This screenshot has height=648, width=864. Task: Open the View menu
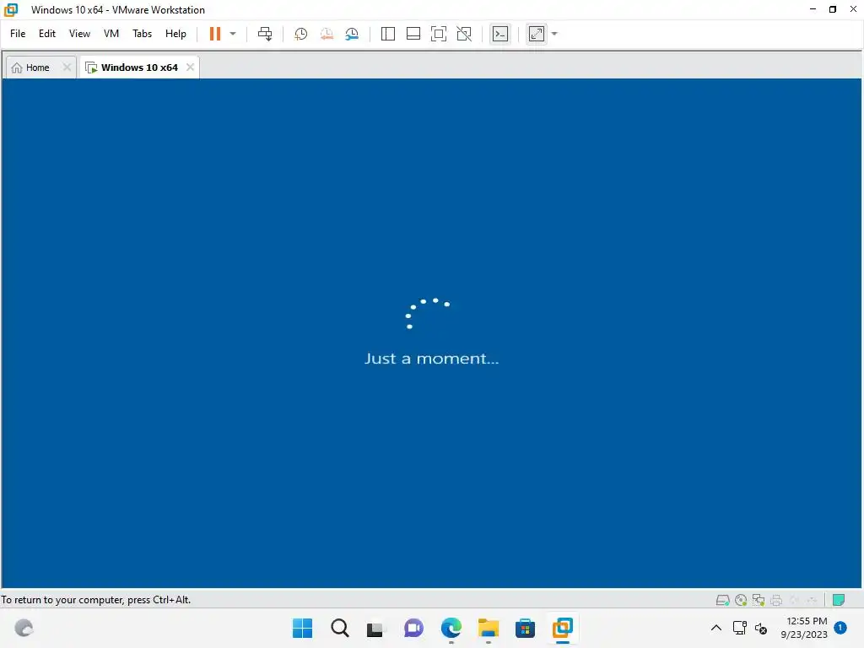pos(79,34)
